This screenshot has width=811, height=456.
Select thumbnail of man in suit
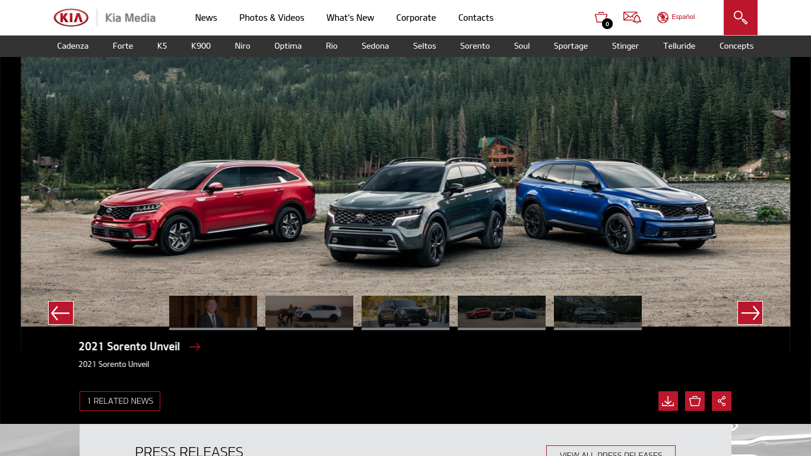click(x=213, y=312)
